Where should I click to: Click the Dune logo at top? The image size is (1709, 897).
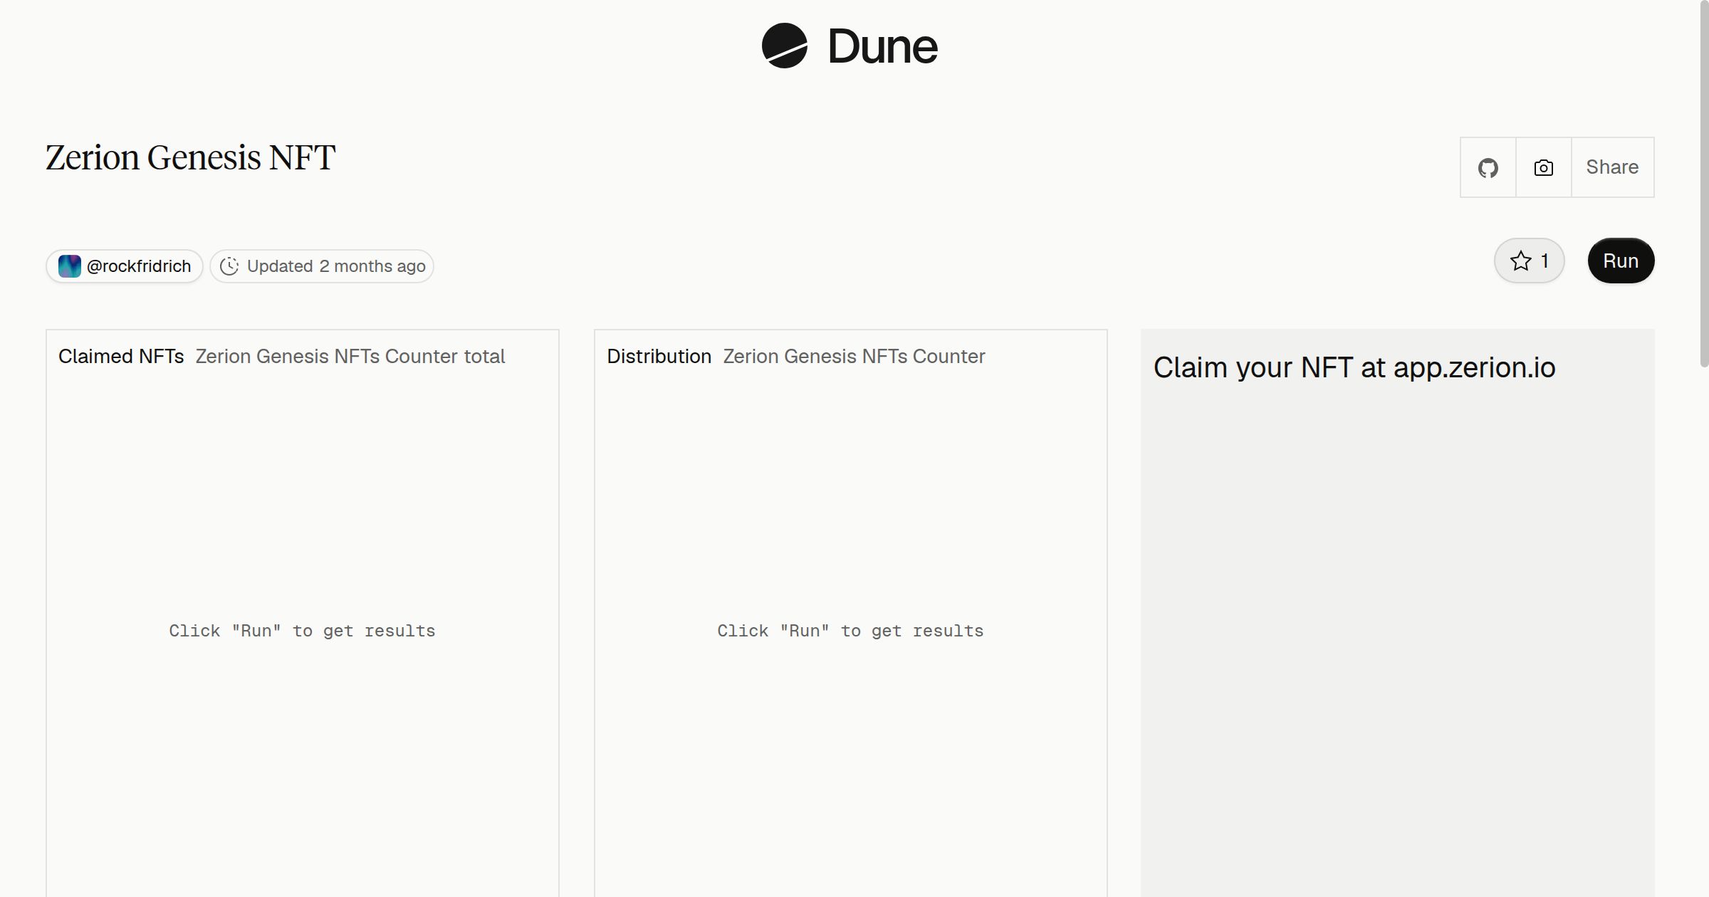click(850, 46)
